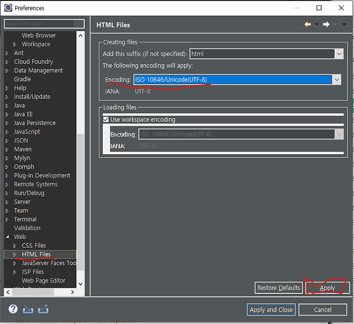Select Plug-in Development in the tree

point(42,176)
